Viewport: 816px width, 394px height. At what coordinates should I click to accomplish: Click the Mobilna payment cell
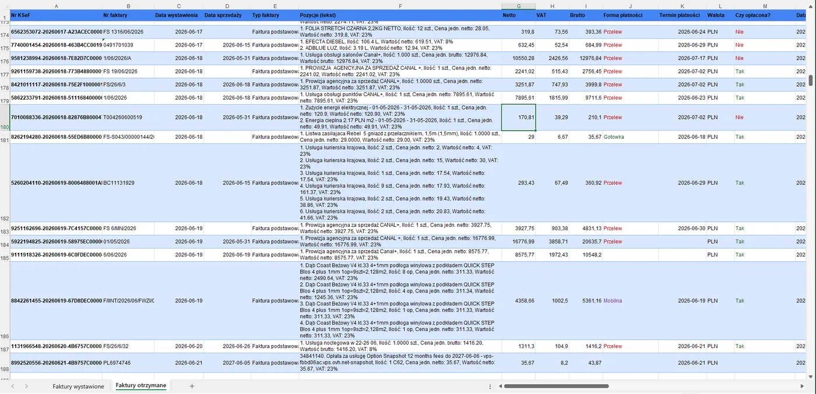631,301
